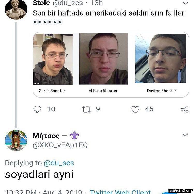
Task: View the Dayton Shooter photo
Action: click(161, 58)
